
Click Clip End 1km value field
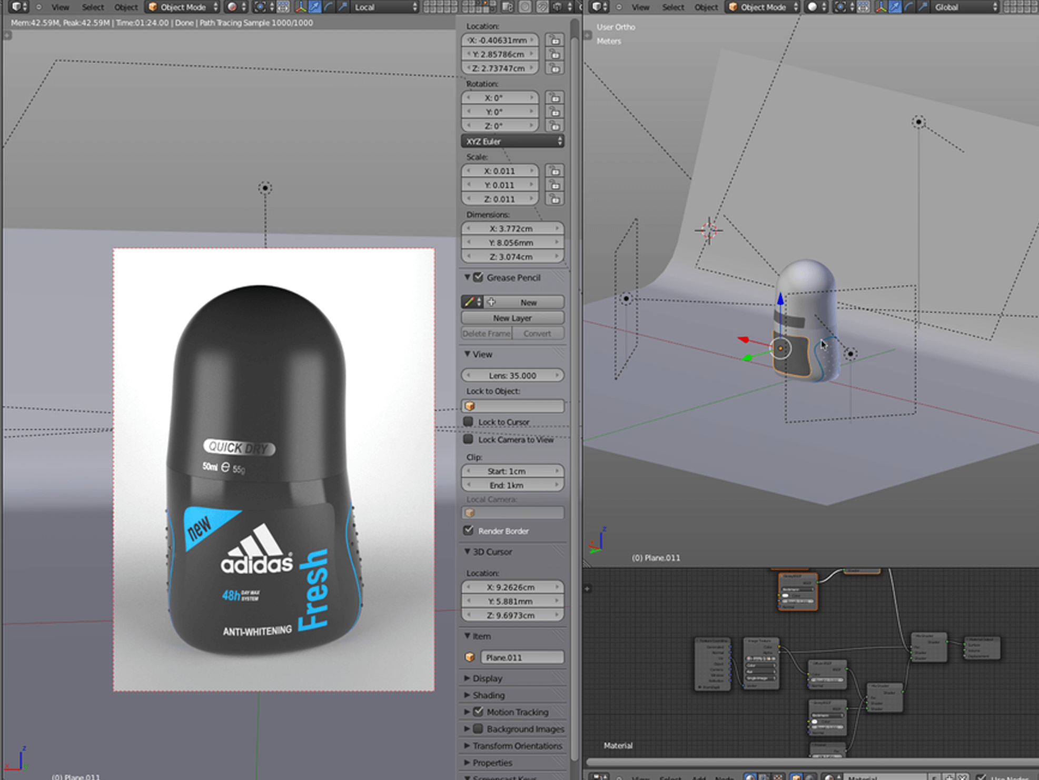(513, 485)
